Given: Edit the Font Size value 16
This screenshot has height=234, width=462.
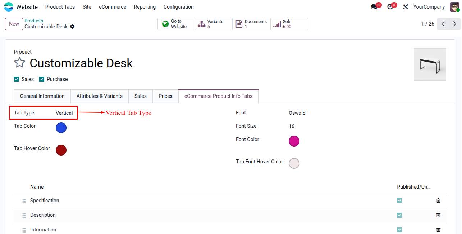Looking at the screenshot, I should pos(292,126).
